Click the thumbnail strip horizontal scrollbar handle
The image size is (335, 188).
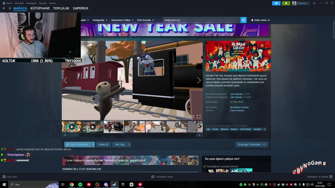pos(74,135)
